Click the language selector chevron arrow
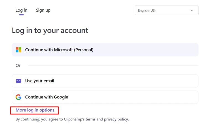 (x=192, y=10)
